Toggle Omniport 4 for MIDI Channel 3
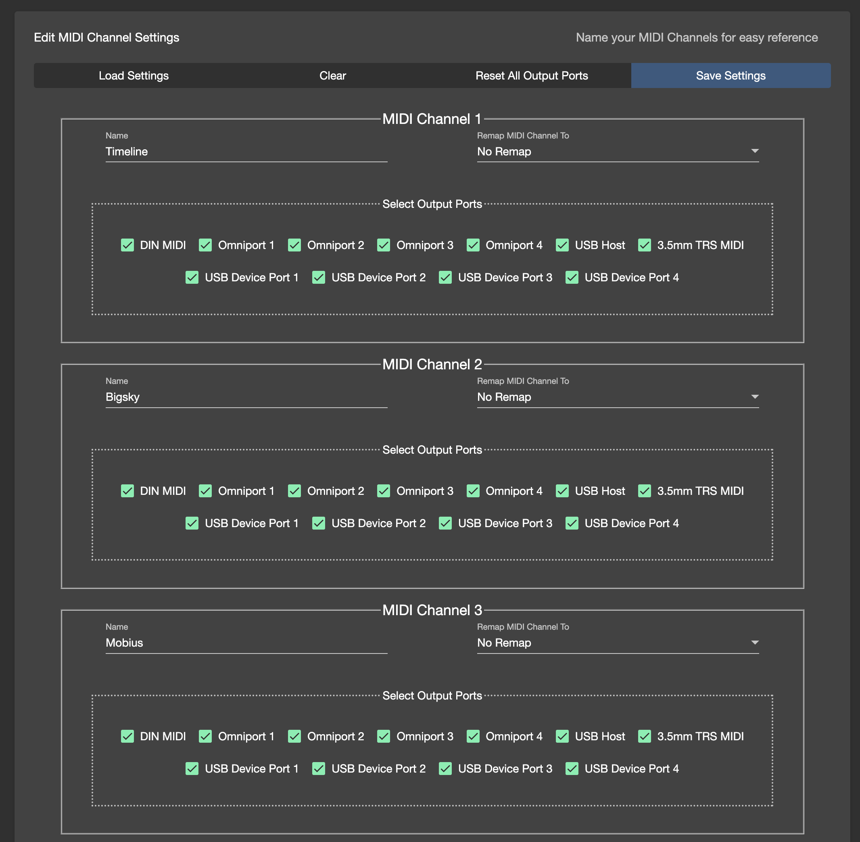 (x=473, y=736)
